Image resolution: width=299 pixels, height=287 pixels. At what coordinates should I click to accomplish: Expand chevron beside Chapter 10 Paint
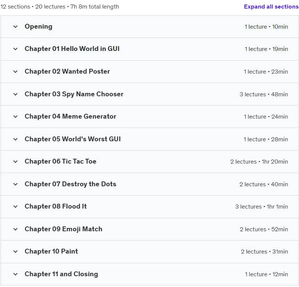[x=16, y=252]
